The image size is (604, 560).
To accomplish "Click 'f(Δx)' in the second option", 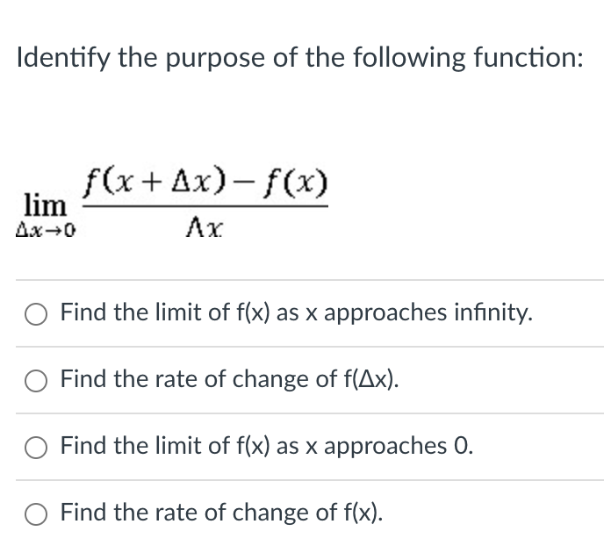I will click(370, 379).
